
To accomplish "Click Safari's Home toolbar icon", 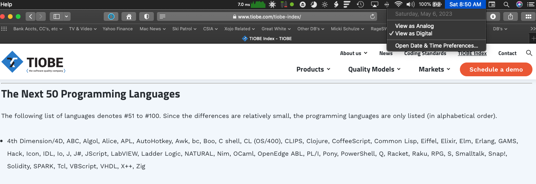I will point(129,17).
